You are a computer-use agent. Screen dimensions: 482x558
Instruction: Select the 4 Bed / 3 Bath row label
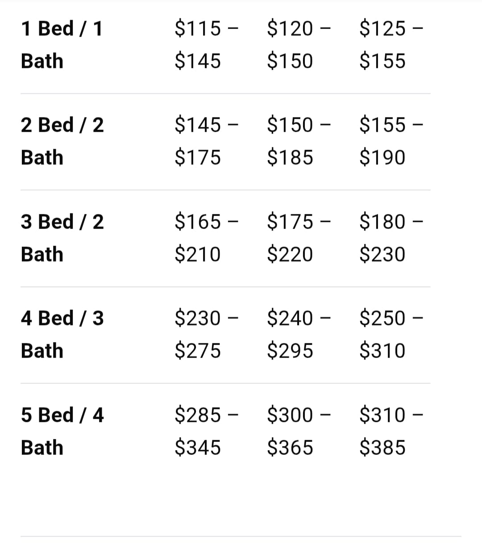(62, 334)
